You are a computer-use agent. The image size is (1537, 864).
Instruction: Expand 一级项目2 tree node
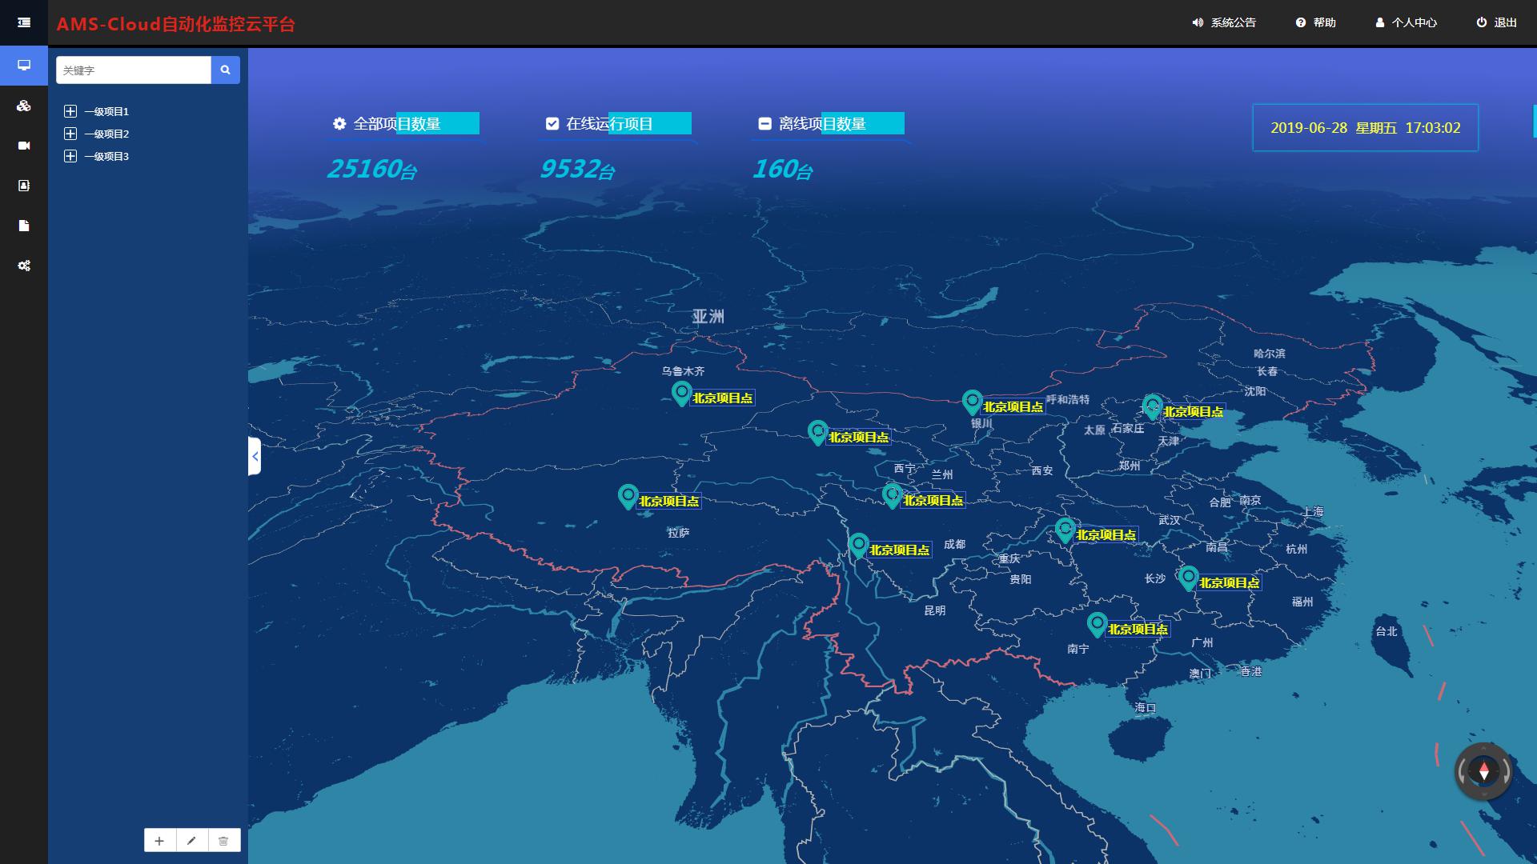[70, 134]
